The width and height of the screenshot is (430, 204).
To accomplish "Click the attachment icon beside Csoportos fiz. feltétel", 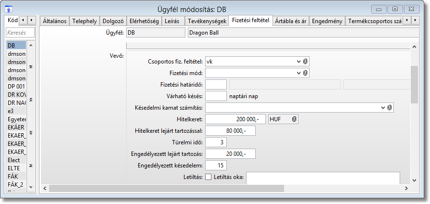I will pyautogui.click(x=305, y=61).
